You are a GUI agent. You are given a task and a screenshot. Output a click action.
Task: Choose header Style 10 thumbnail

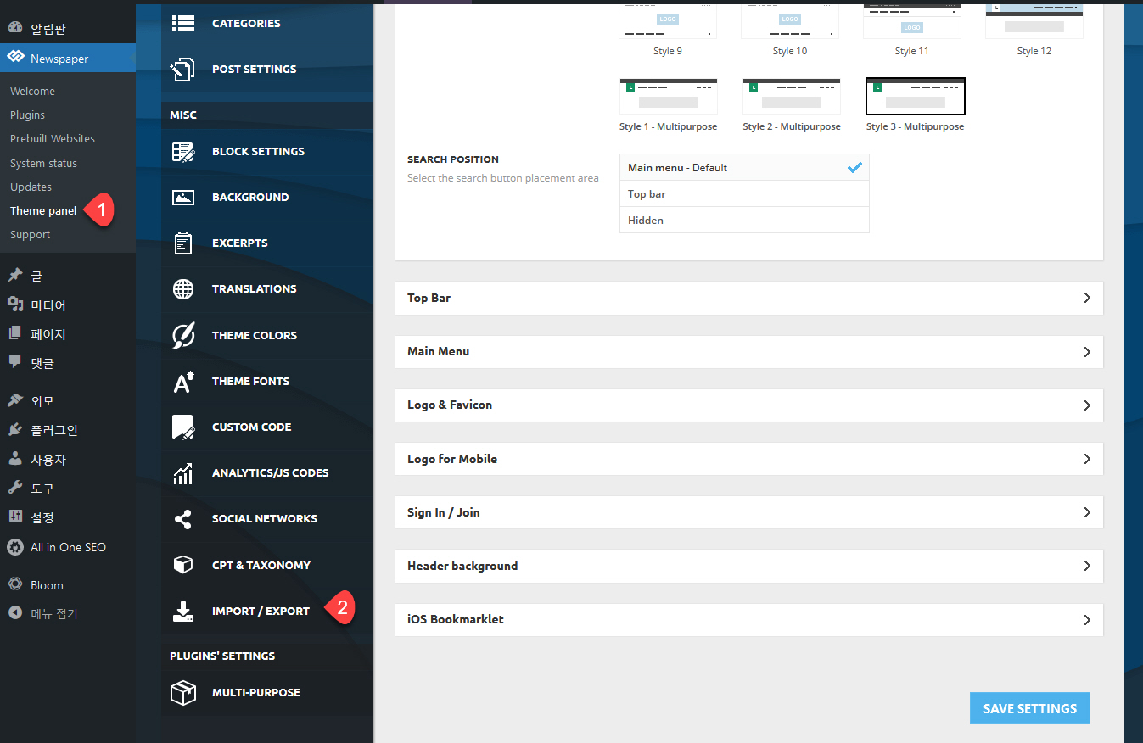pyautogui.click(x=790, y=22)
